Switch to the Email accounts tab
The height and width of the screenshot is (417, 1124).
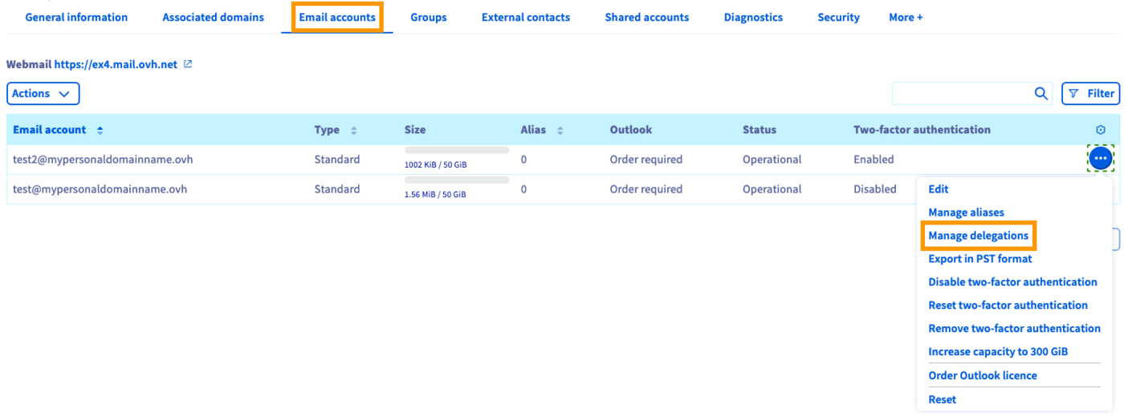(337, 17)
